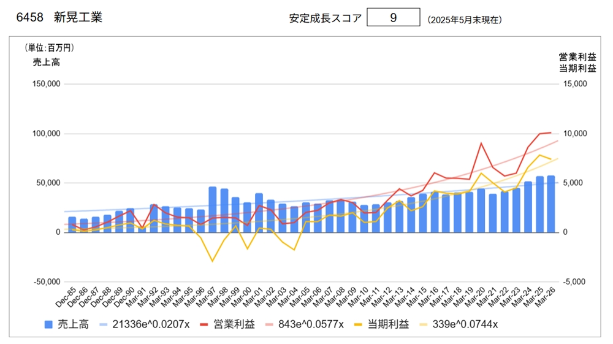This screenshot has height=344, width=613.
Task: Click the red 営業利益 legend swatch
Action: tap(204, 324)
